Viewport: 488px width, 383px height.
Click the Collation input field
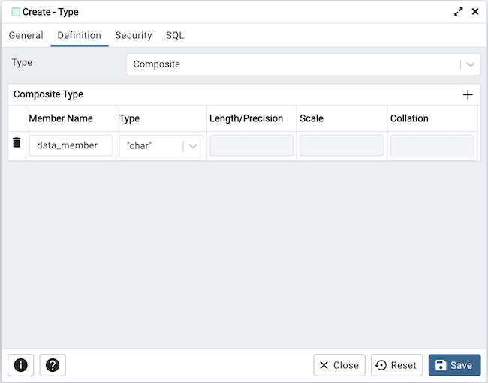[x=432, y=145]
